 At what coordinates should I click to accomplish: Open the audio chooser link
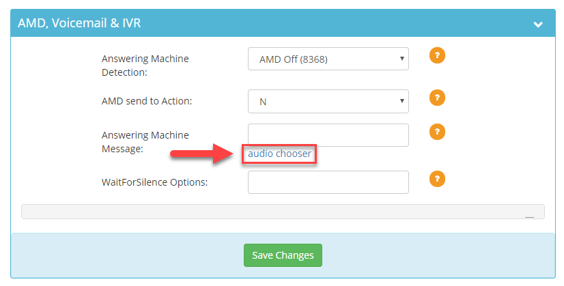pos(279,154)
